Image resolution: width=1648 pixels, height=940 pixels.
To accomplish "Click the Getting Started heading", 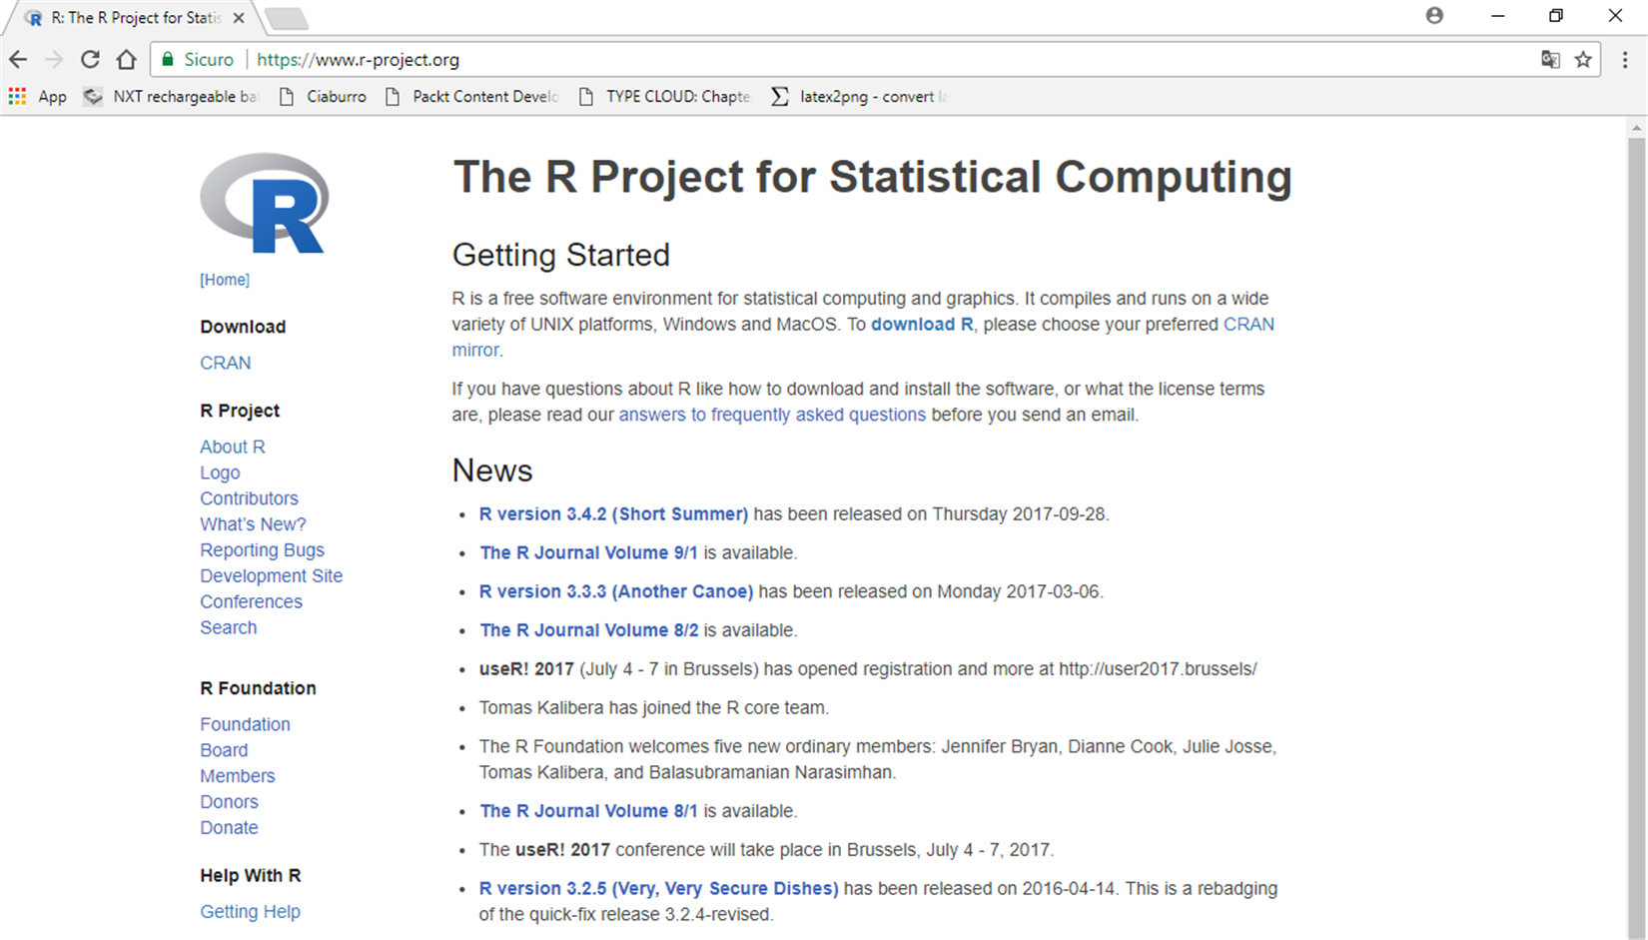I will (x=561, y=255).
